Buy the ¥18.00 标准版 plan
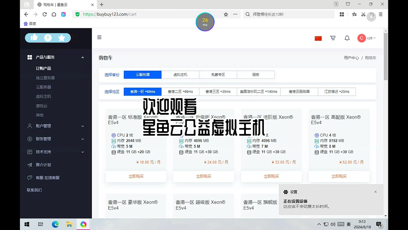Screen dimensions: 408x230 pyautogui.click(x=136, y=176)
